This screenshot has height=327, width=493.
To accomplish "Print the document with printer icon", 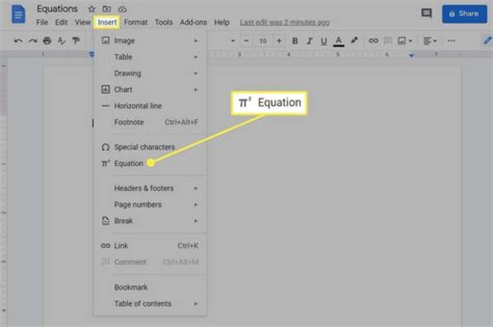I will pyautogui.click(x=47, y=40).
